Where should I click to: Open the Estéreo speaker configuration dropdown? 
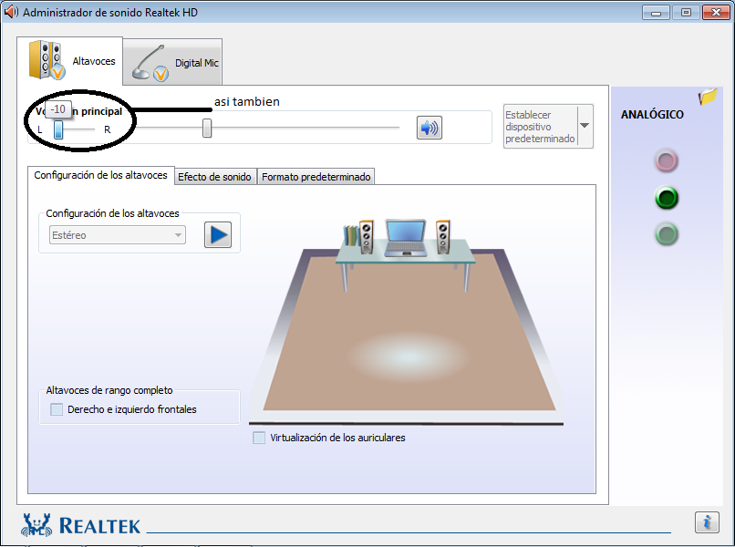click(x=118, y=235)
